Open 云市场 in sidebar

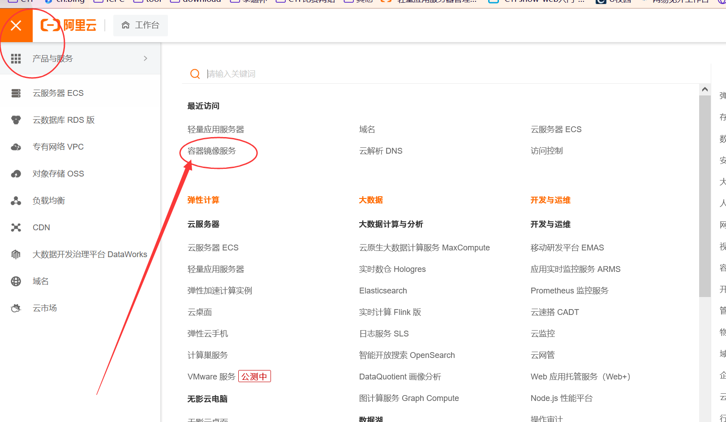coord(45,308)
